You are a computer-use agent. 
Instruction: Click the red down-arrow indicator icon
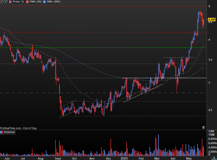[2, 2]
